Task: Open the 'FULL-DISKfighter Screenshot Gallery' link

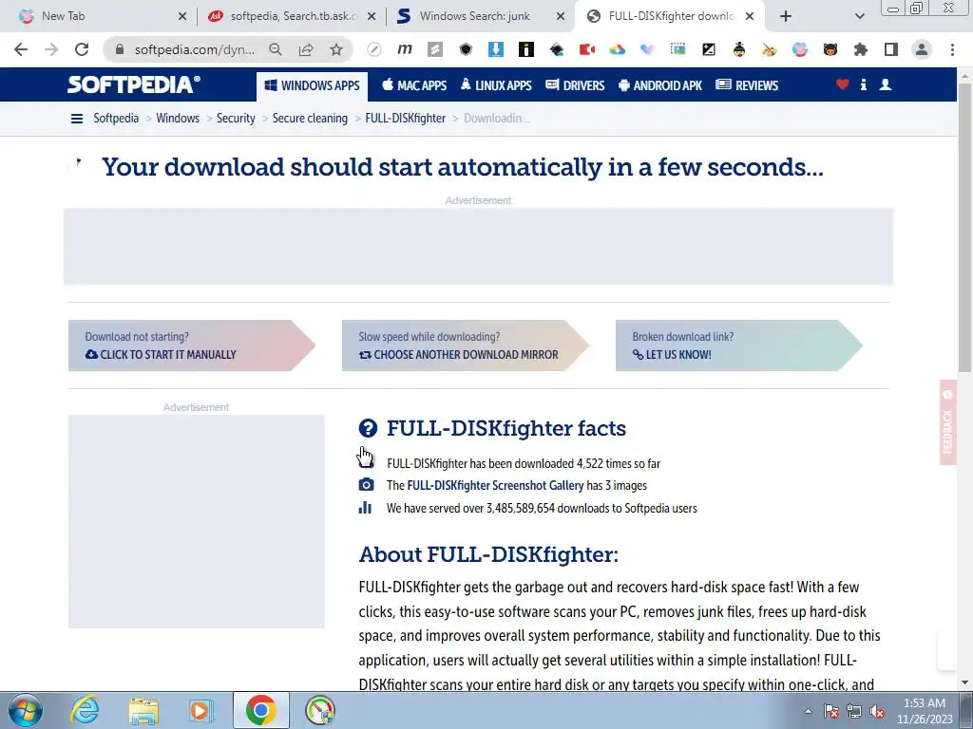Action: [495, 485]
